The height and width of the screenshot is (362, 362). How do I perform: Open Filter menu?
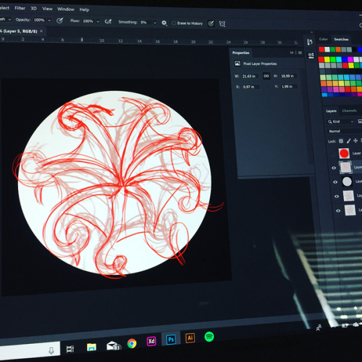pyautogui.click(x=20, y=8)
